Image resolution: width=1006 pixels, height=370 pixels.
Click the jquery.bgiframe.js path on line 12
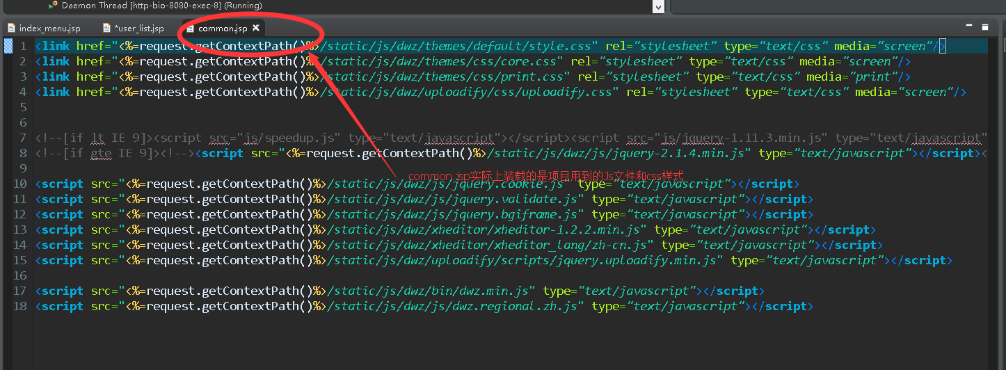pyautogui.click(x=452, y=214)
